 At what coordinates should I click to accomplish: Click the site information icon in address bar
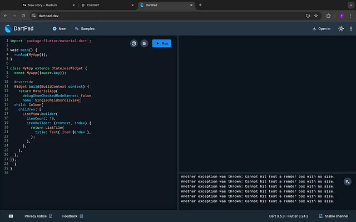pyautogui.click(x=34, y=16)
